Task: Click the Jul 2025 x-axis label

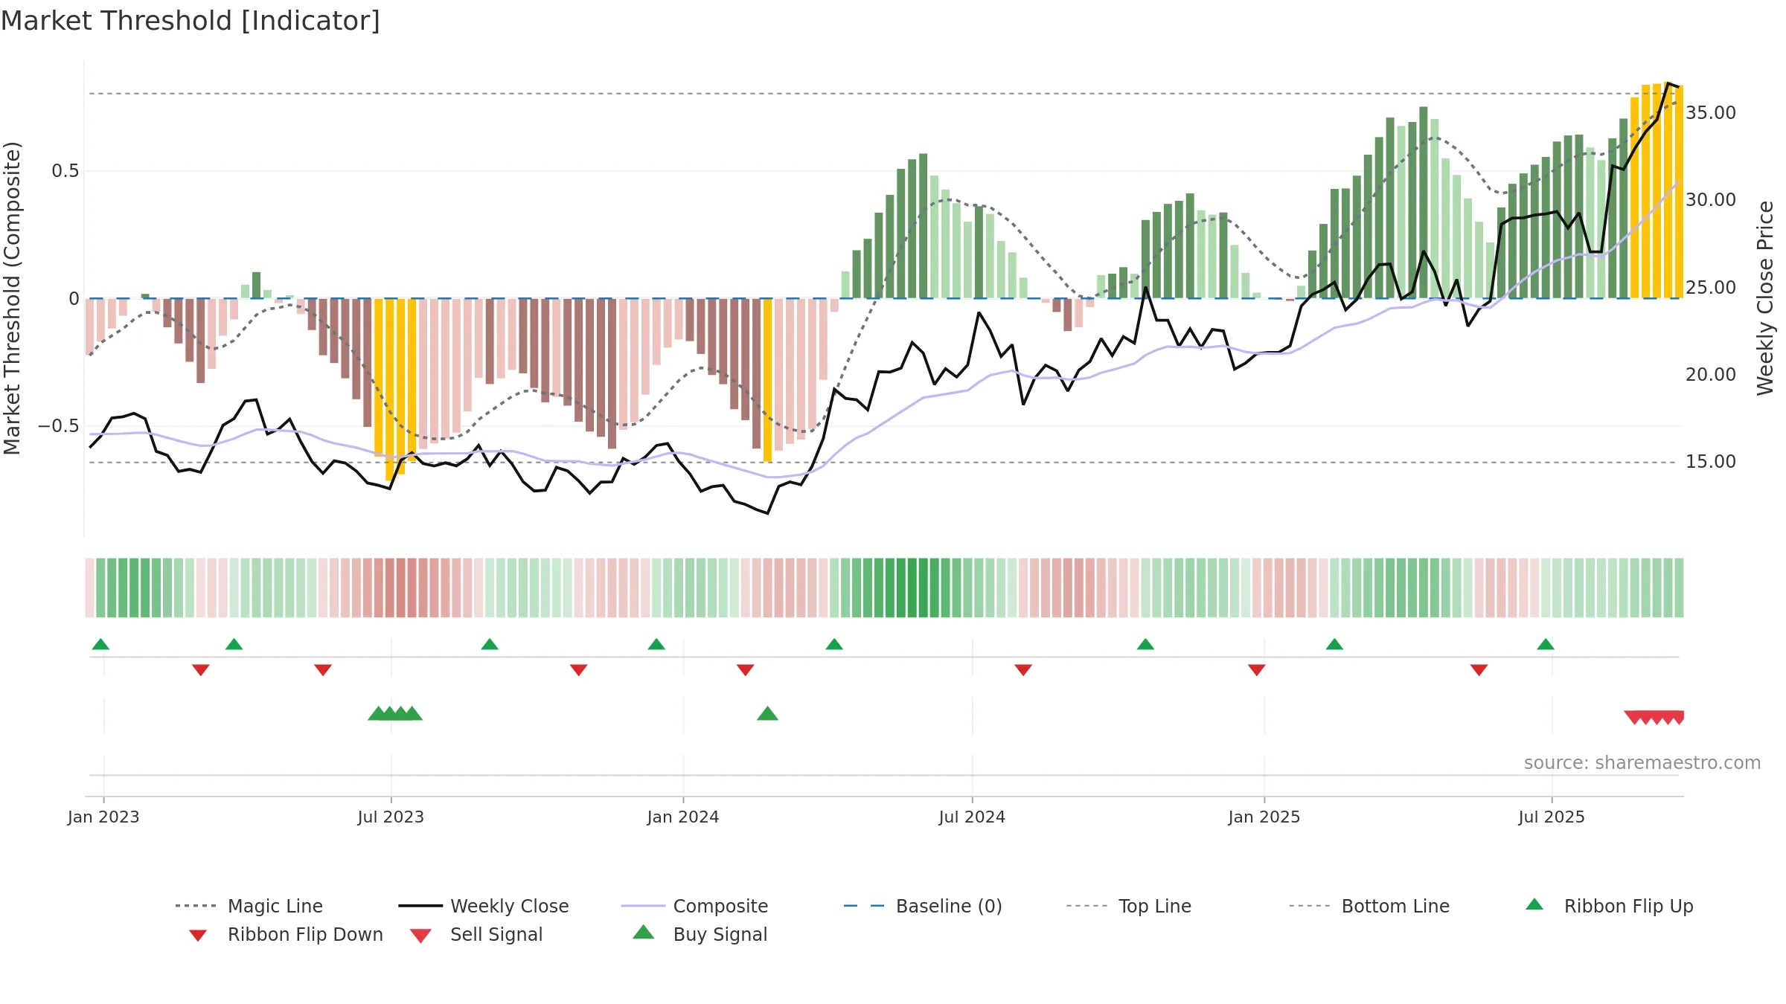Action: tap(1552, 817)
